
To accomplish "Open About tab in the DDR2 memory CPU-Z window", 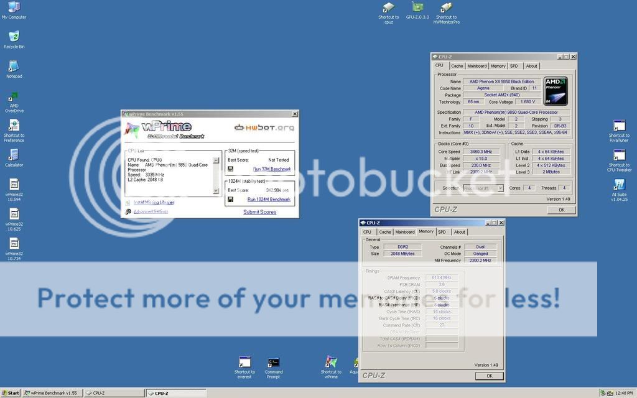I will pos(460,232).
